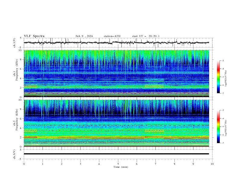Click time axis tick label "6"
The image size is (239, 184).
coord(137,164)
